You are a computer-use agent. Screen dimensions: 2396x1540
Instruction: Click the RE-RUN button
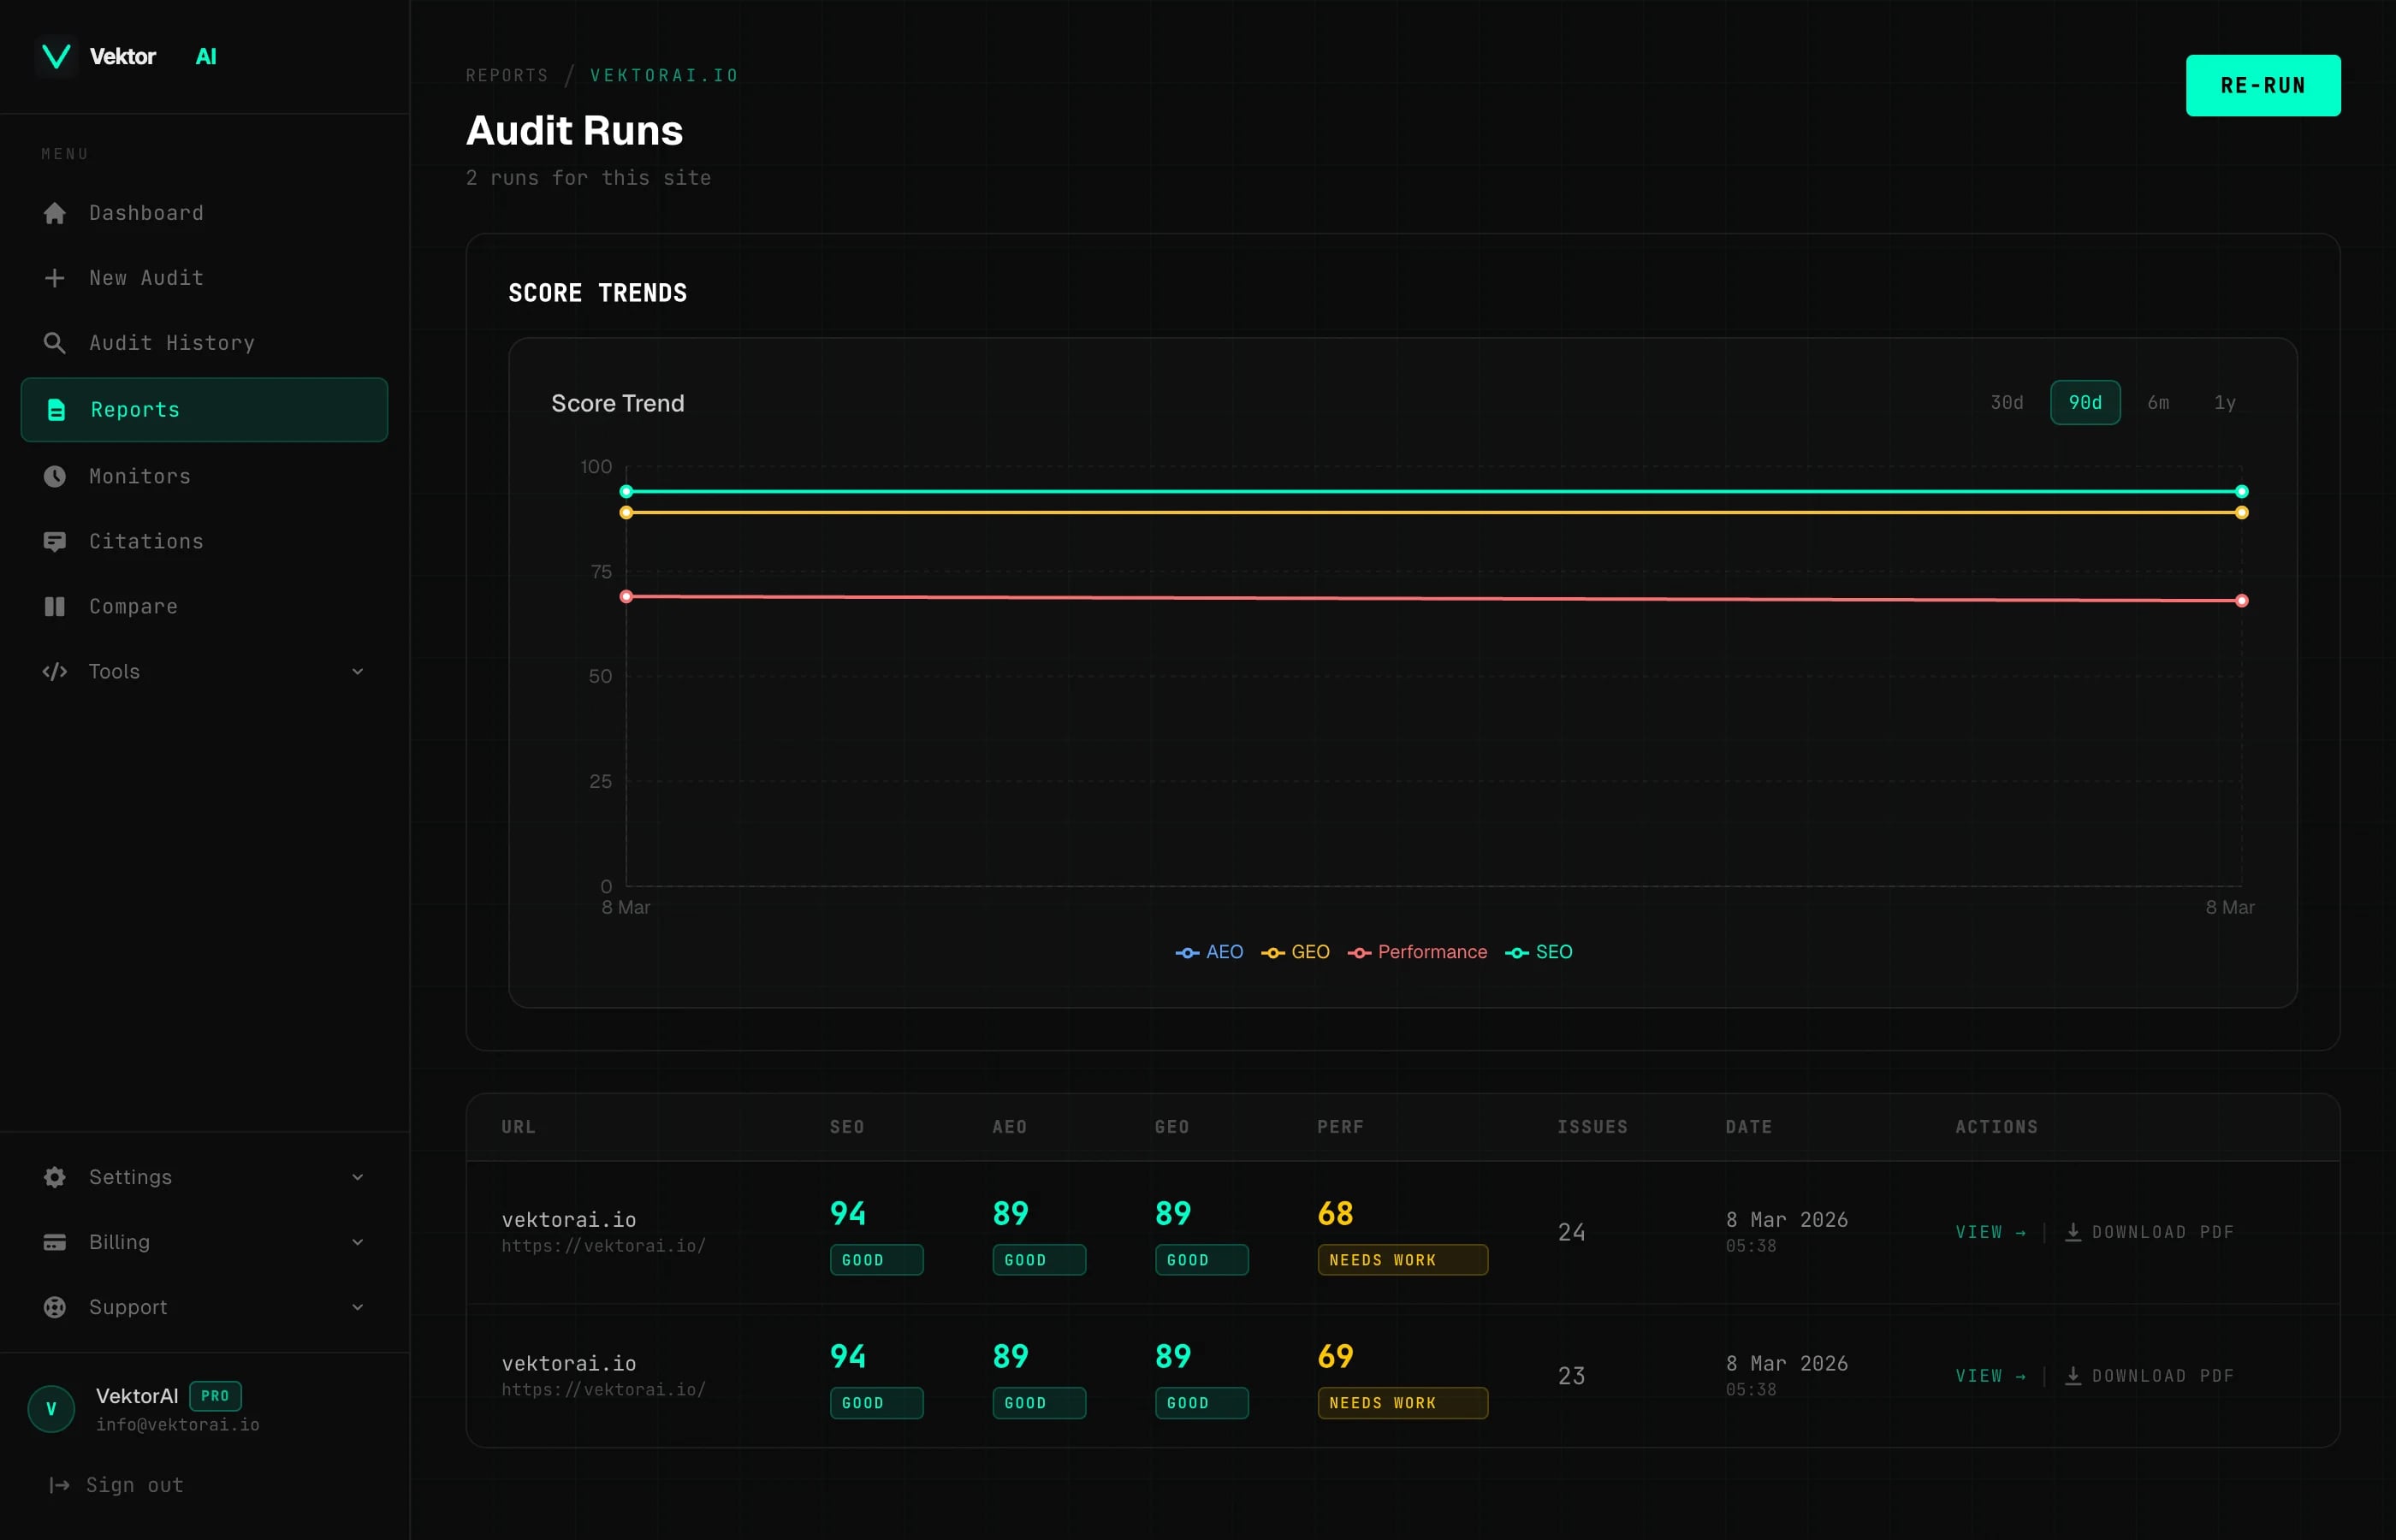point(2263,85)
